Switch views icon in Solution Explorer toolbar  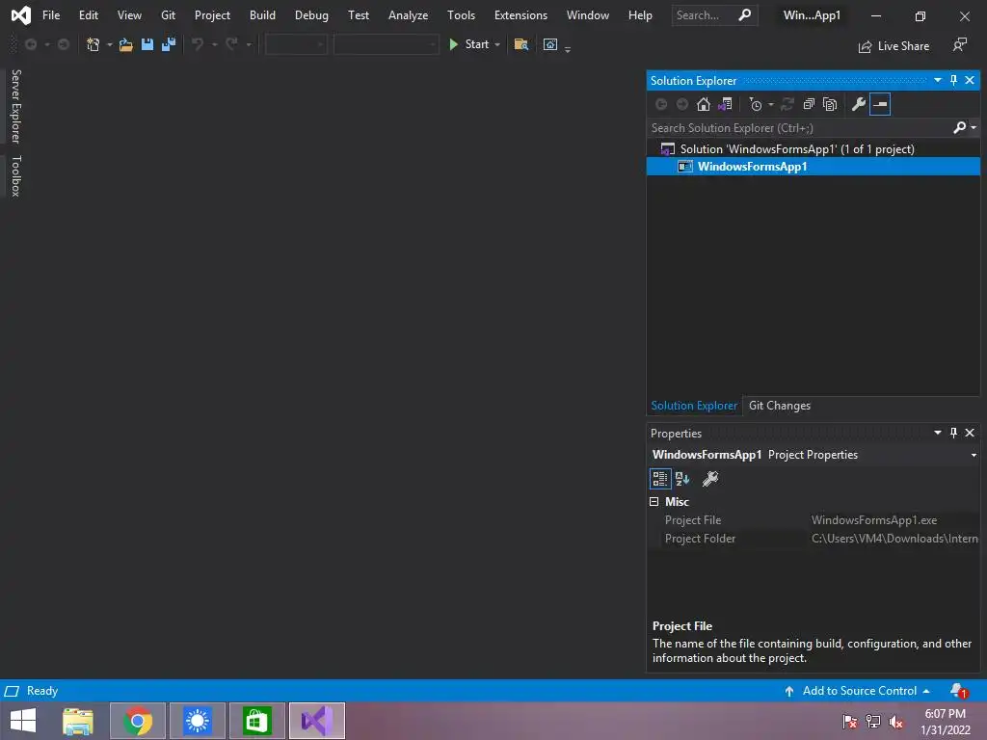tap(725, 104)
